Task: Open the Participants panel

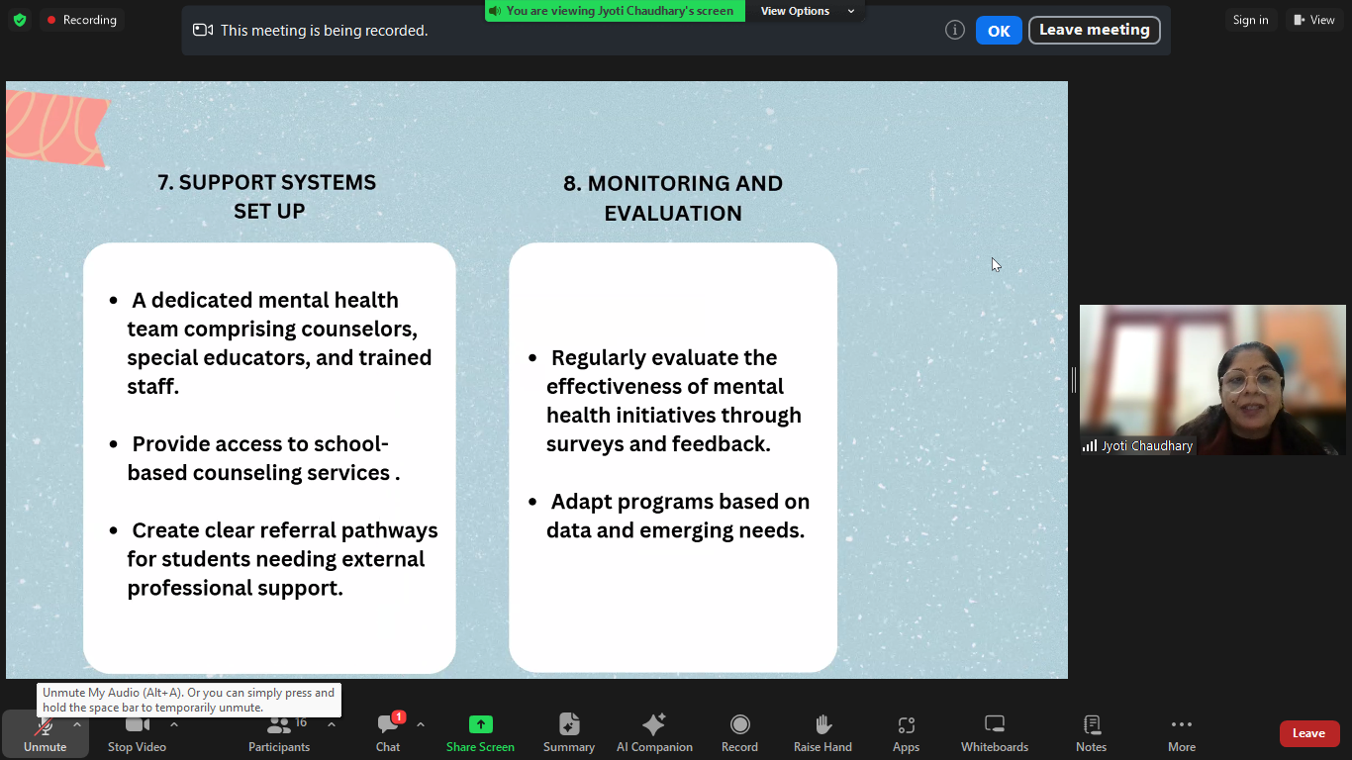Action: coord(279,734)
